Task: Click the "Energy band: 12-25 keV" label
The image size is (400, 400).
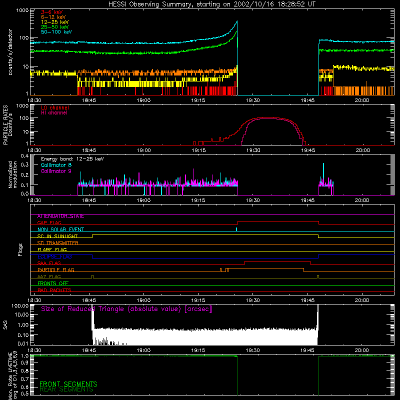Action: pyautogui.click(x=72, y=159)
